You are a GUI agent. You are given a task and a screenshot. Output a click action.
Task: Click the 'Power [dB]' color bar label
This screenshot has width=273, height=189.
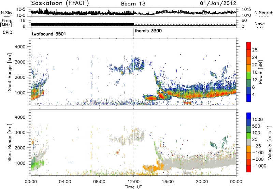point(261,72)
